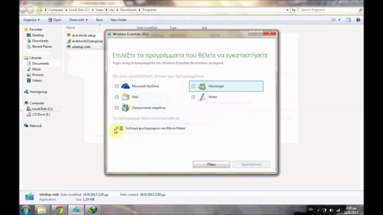Click the Windows Essentials setup taskbar icon

[x=76, y=210]
